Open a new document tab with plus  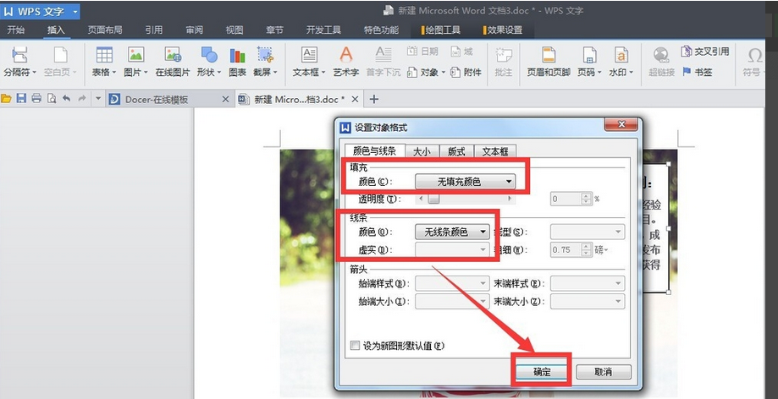(x=373, y=99)
